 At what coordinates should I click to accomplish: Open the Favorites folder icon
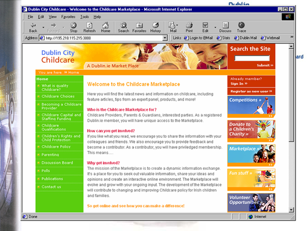click(139, 25)
